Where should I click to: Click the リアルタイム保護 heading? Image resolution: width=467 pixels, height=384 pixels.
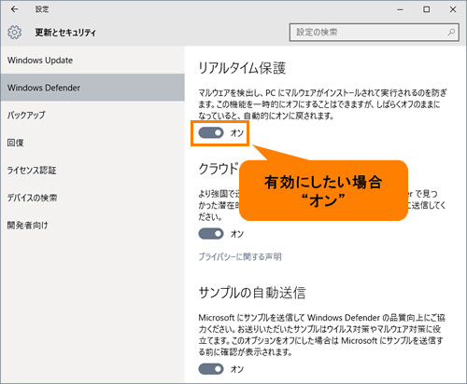[242, 68]
